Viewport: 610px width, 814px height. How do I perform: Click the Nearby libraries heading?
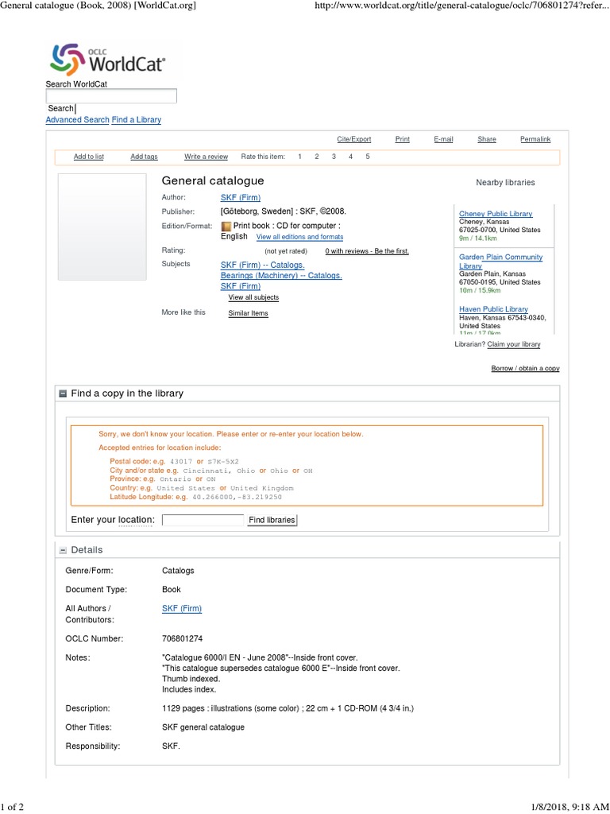point(505,183)
